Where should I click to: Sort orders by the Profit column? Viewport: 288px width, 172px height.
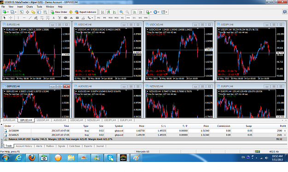pos(282,126)
